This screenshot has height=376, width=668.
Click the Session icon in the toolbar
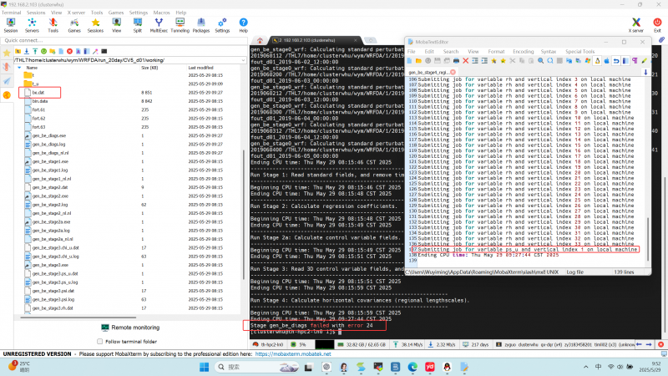tap(10, 24)
